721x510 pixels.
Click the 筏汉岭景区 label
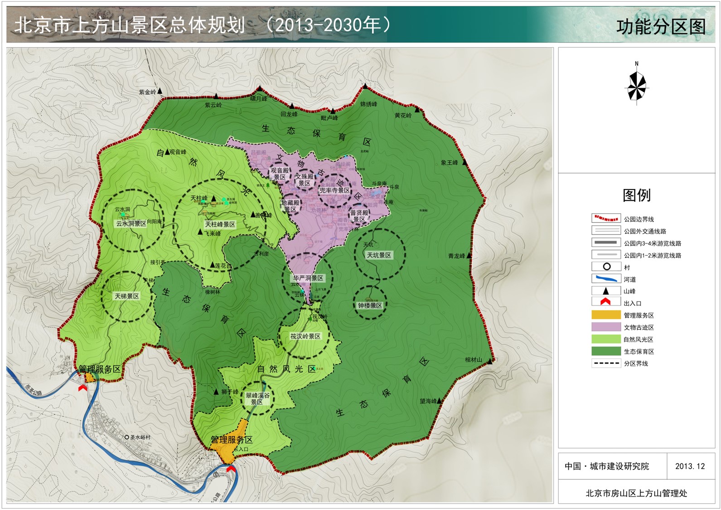[x=305, y=336]
